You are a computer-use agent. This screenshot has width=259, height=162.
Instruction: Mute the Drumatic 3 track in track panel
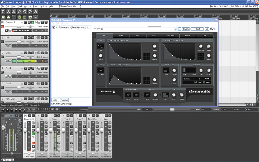[x=43, y=22]
